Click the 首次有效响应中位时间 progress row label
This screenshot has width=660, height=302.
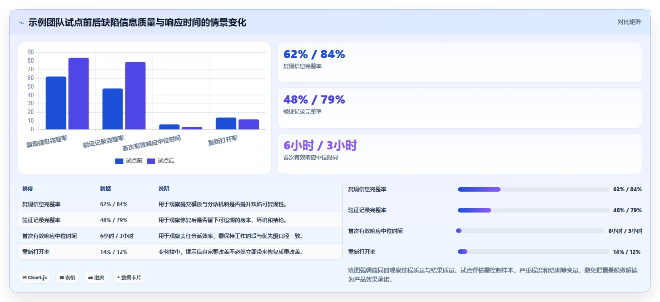[x=375, y=231]
